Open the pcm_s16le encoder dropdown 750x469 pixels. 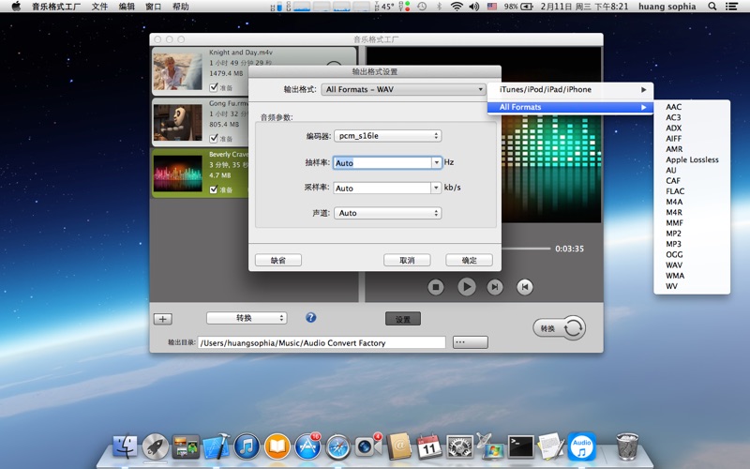pos(387,136)
